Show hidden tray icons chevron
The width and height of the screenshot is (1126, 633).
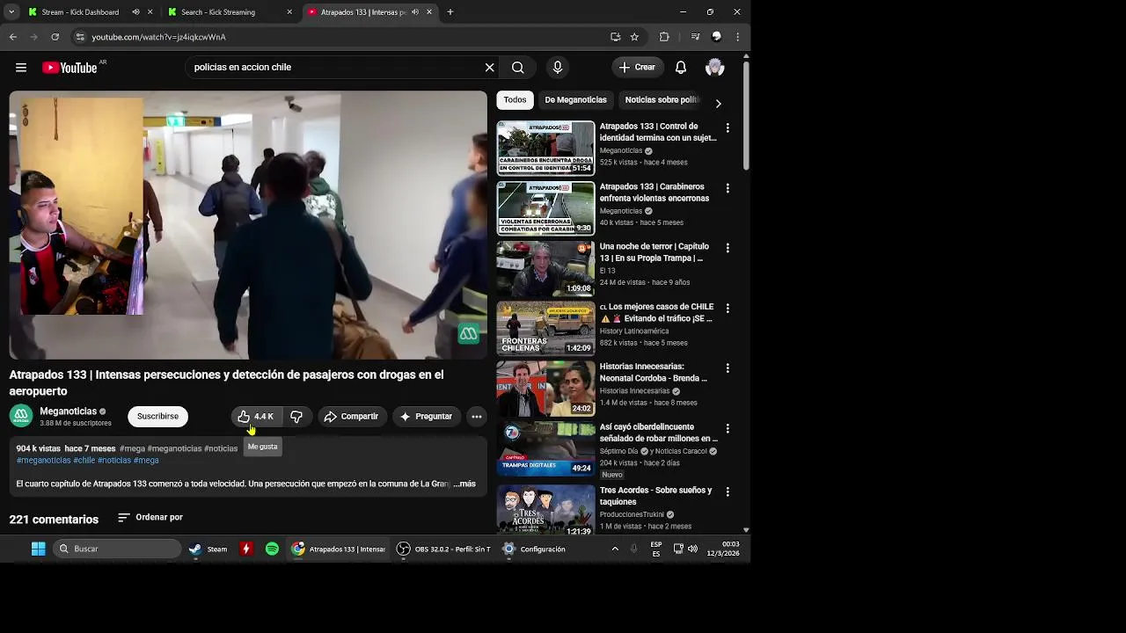pos(615,549)
